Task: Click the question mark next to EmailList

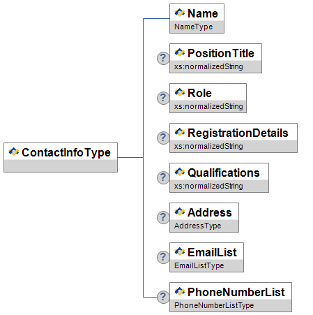Action: tap(163, 257)
